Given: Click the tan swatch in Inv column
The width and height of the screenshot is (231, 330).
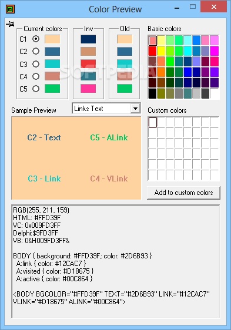Looking at the screenshot, I should click(88, 52).
